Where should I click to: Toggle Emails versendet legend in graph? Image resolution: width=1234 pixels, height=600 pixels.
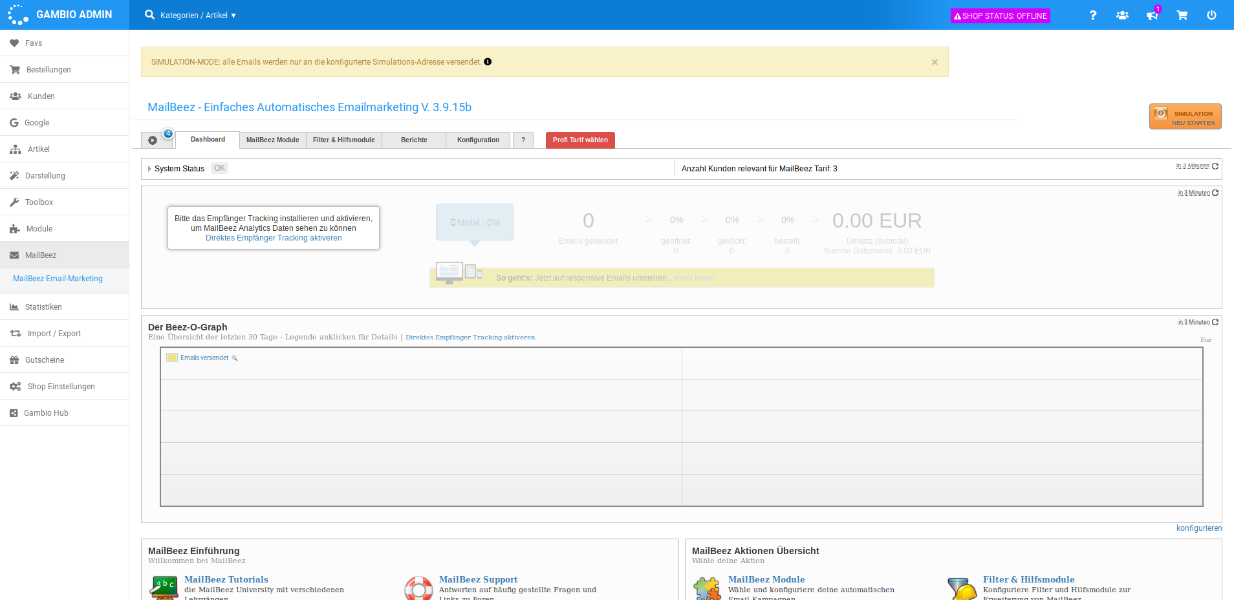tap(204, 358)
